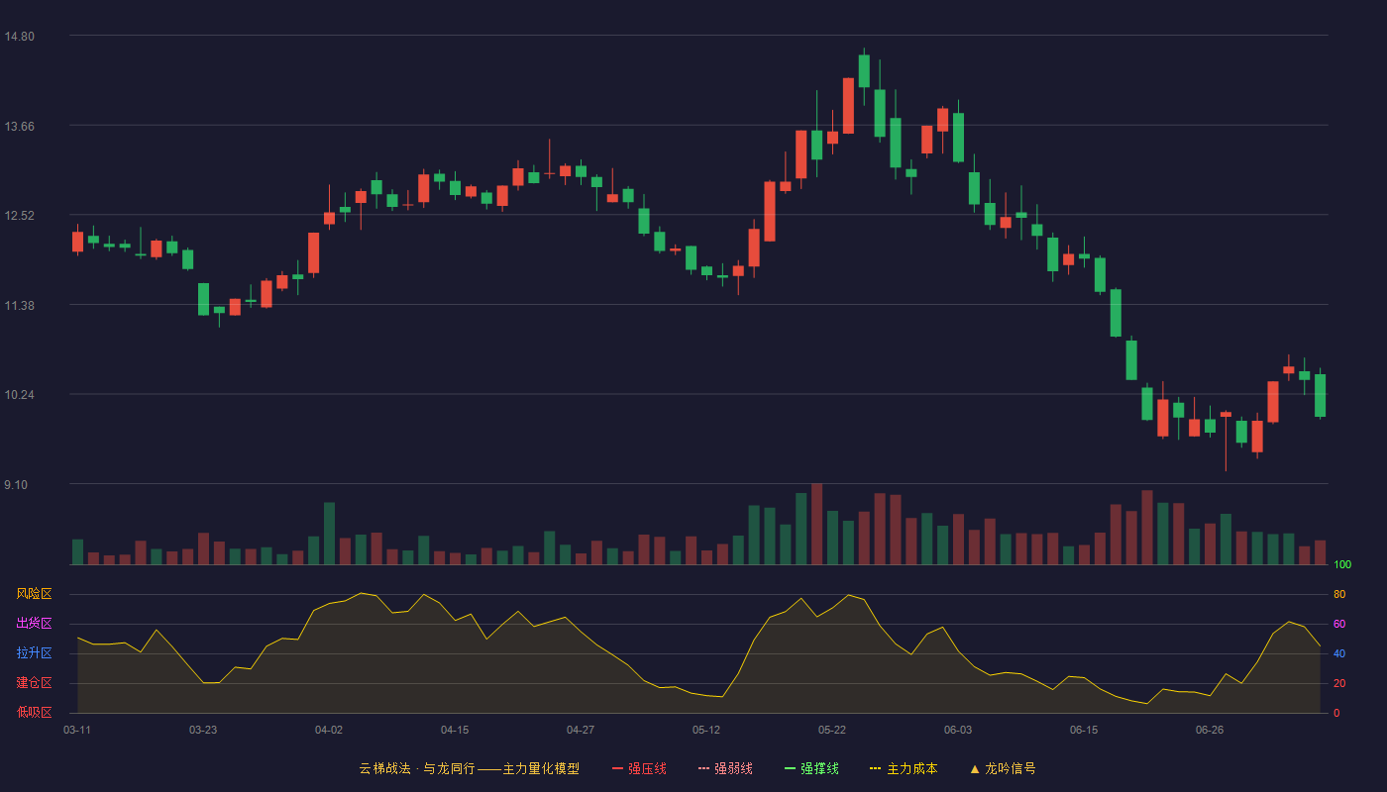Toggle the 强弱线 legend item
This screenshot has height=792, width=1387.
[x=725, y=768]
